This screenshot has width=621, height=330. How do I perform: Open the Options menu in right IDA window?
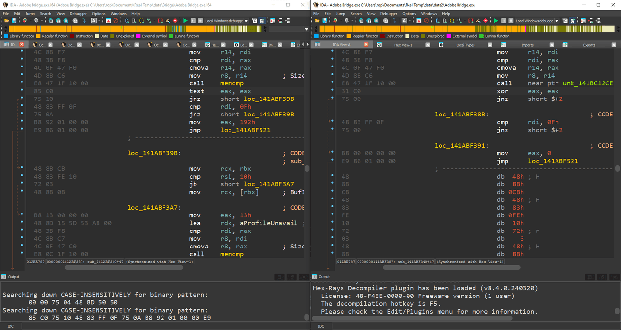click(409, 14)
